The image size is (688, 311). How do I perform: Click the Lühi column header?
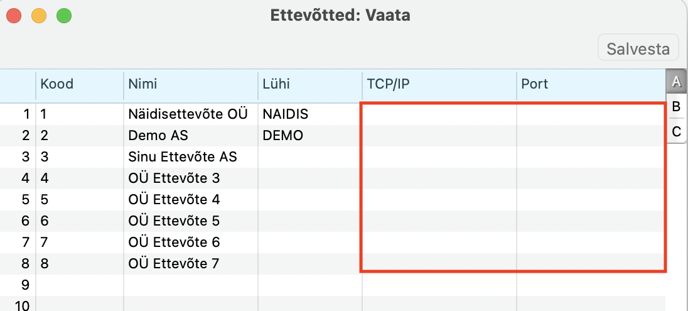click(x=276, y=84)
